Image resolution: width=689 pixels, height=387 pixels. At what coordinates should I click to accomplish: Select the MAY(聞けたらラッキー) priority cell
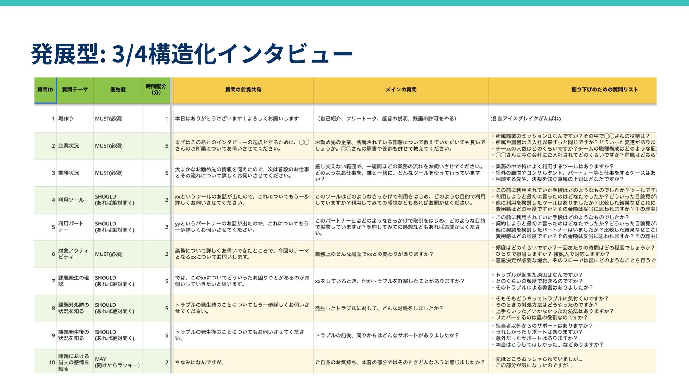117,362
